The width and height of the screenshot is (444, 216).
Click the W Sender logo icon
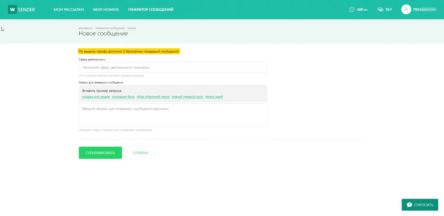coord(12,9)
